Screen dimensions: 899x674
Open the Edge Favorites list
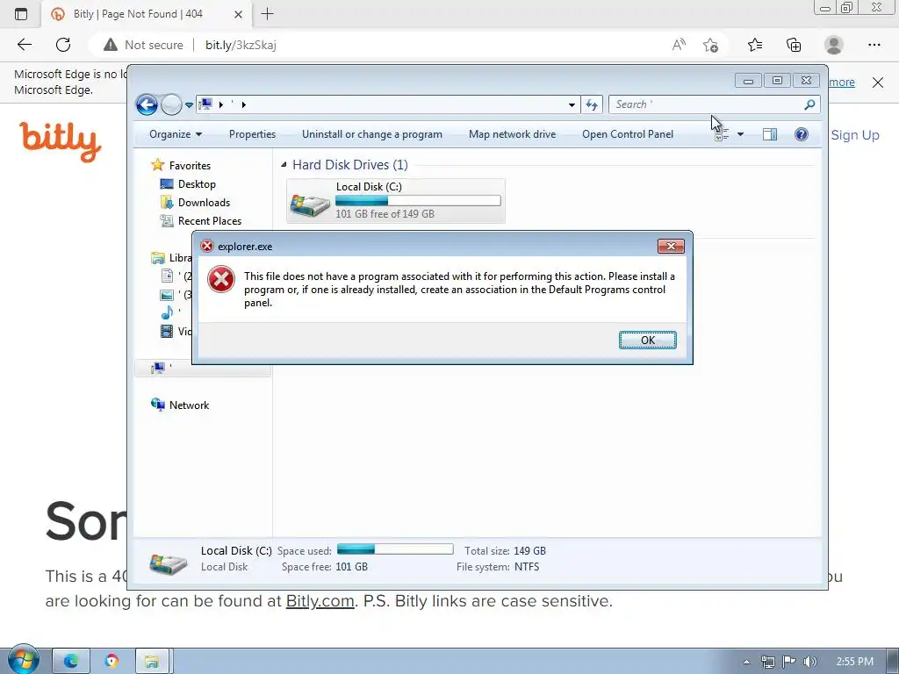(755, 45)
